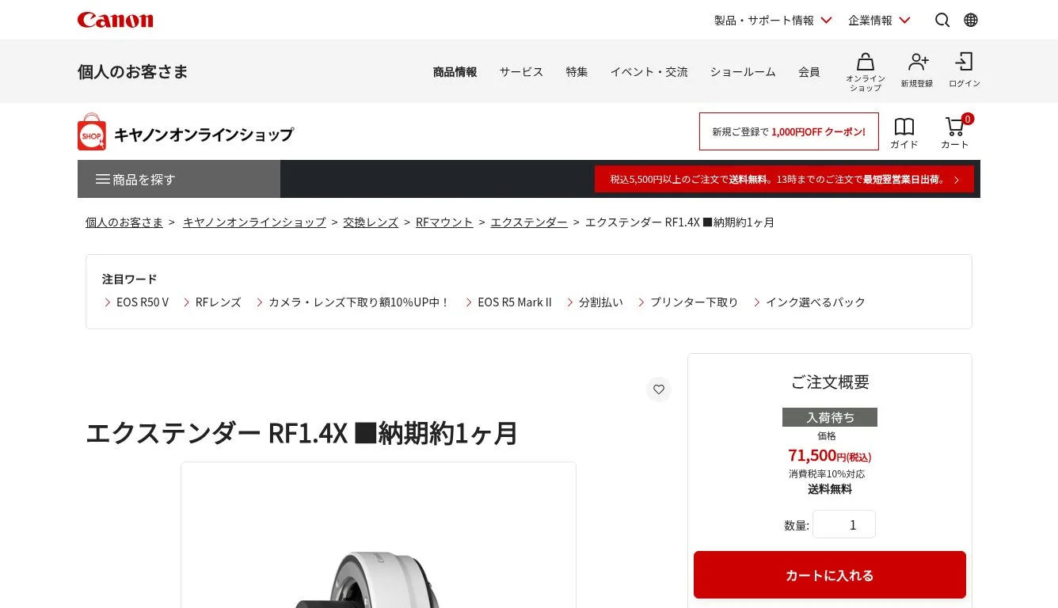This screenshot has height=608, width=1058.
Task: Select 商品情報 in navigation
Action: (x=455, y=72)
